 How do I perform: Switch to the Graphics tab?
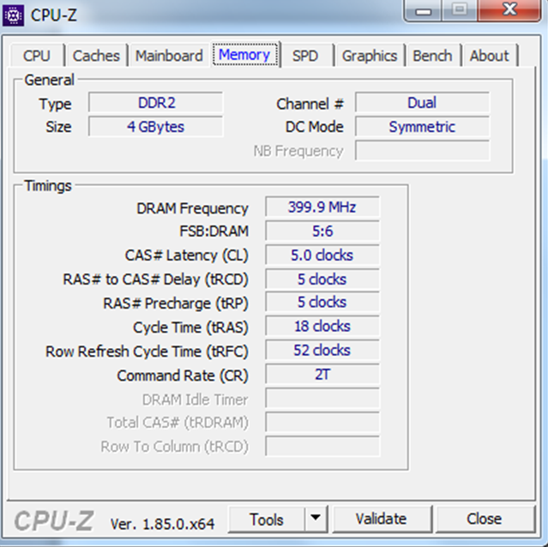click(x=370, y=56)
